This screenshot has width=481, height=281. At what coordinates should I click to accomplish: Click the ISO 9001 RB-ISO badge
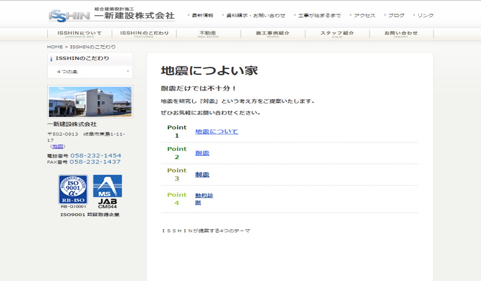[73, 191]
